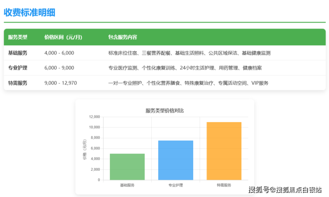Click the 包含服务内容 column header
This screenshot has width=329, height=197.
tap(123, 37)
